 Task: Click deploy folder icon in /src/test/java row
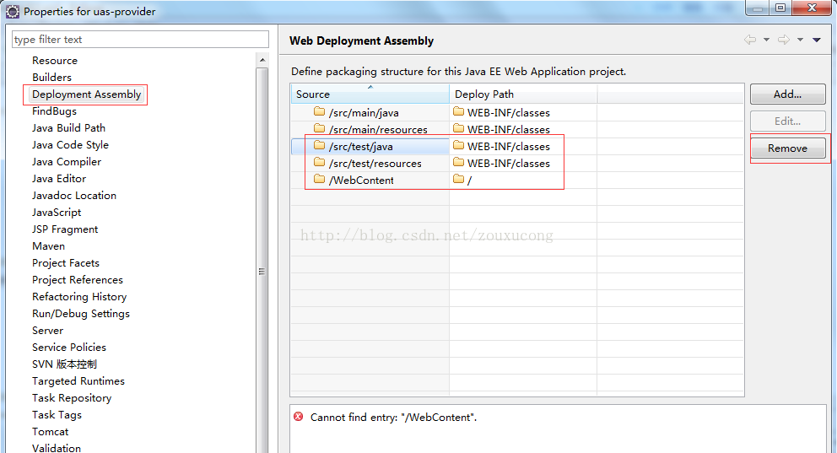click(x=458, y=145)
